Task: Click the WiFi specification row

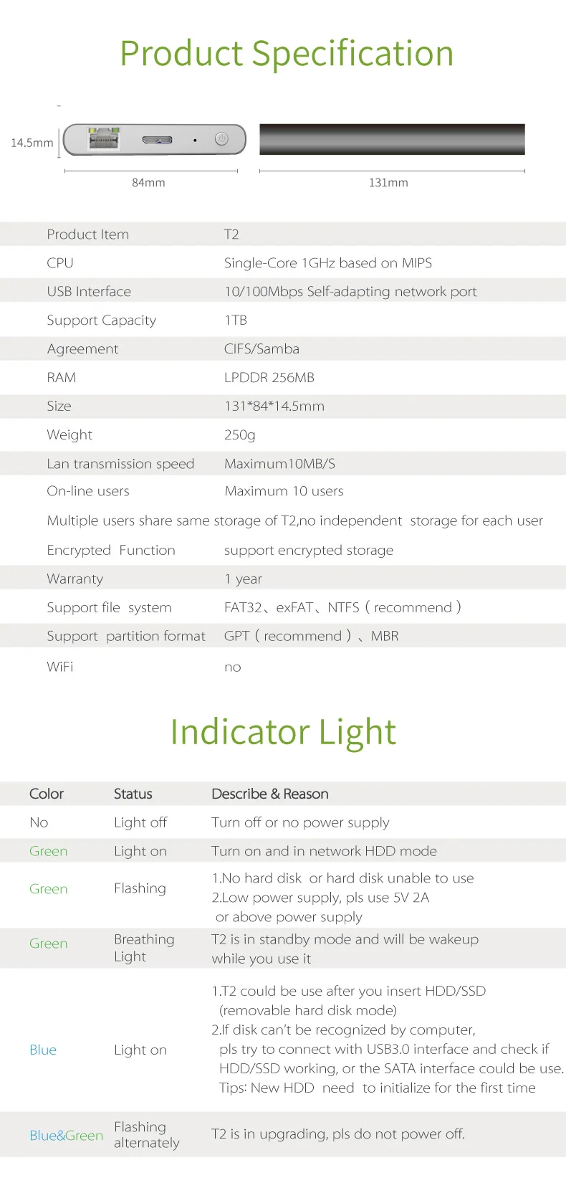Action: pos(283,667)
